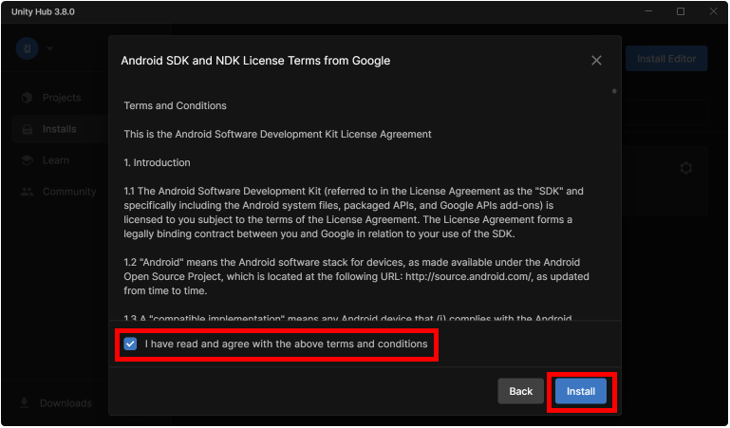Click the dialog title 'Android SDK and NDK License Terms'

click(x=255, y=61)
